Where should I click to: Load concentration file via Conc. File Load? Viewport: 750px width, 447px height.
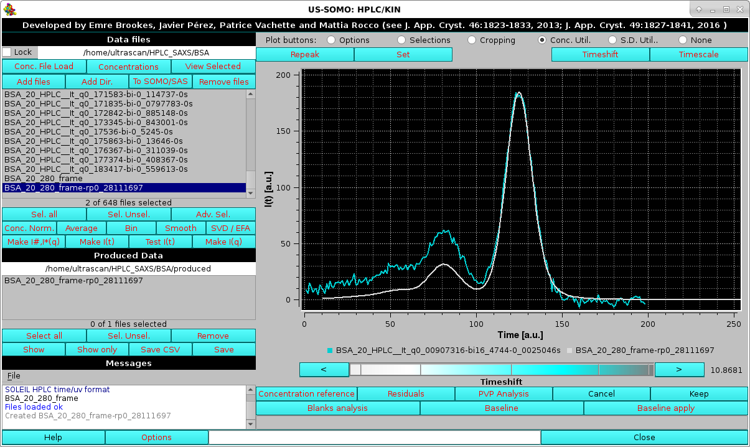pos(44,66)
